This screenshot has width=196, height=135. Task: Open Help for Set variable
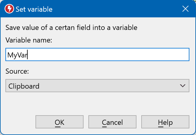[165, 122]
